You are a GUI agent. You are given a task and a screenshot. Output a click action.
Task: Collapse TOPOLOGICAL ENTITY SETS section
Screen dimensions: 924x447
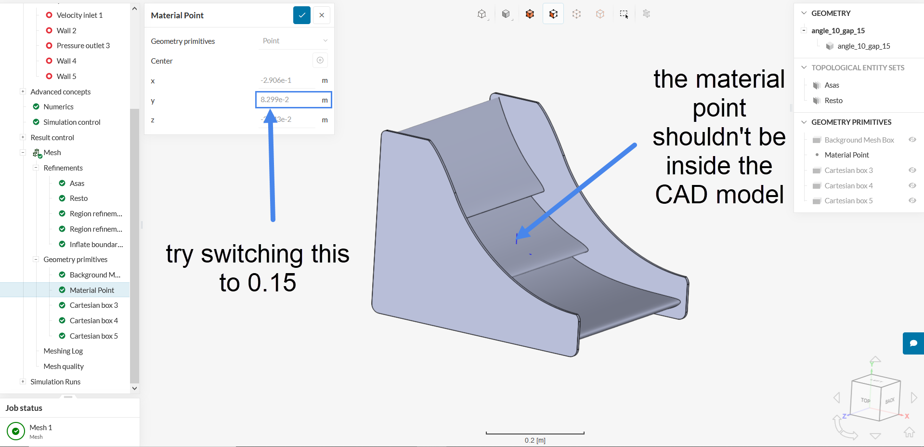click(x=804, y=67)
